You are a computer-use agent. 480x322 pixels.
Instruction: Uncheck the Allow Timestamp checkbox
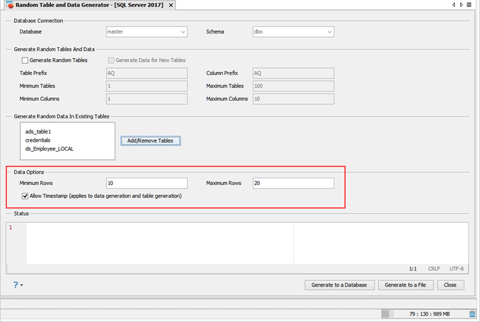coord(25,196)
